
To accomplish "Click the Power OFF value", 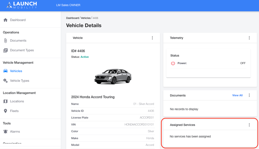I will point(243,63).
